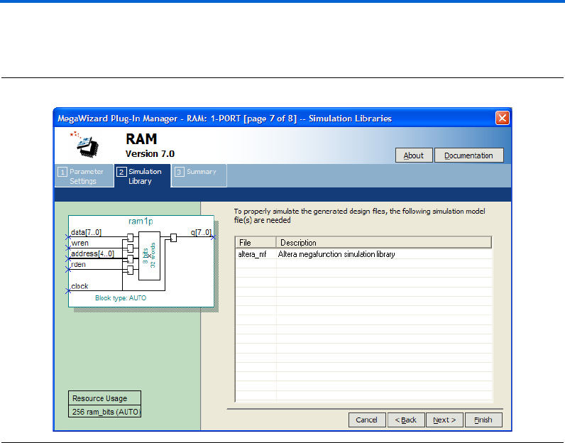
Task: Open the Documentation button
Action: pyautogui.click(x=468, y=155)
